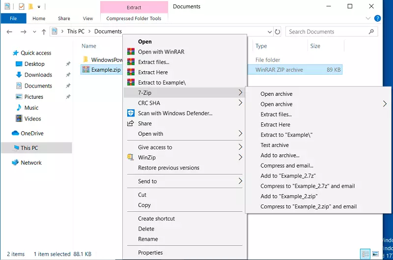Click the Share icon in context menu
This screenshot has width=393, height=260.
coord(131,123)
